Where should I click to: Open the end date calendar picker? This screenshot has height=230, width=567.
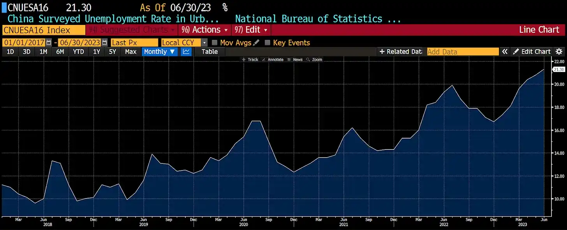point(104,43)
